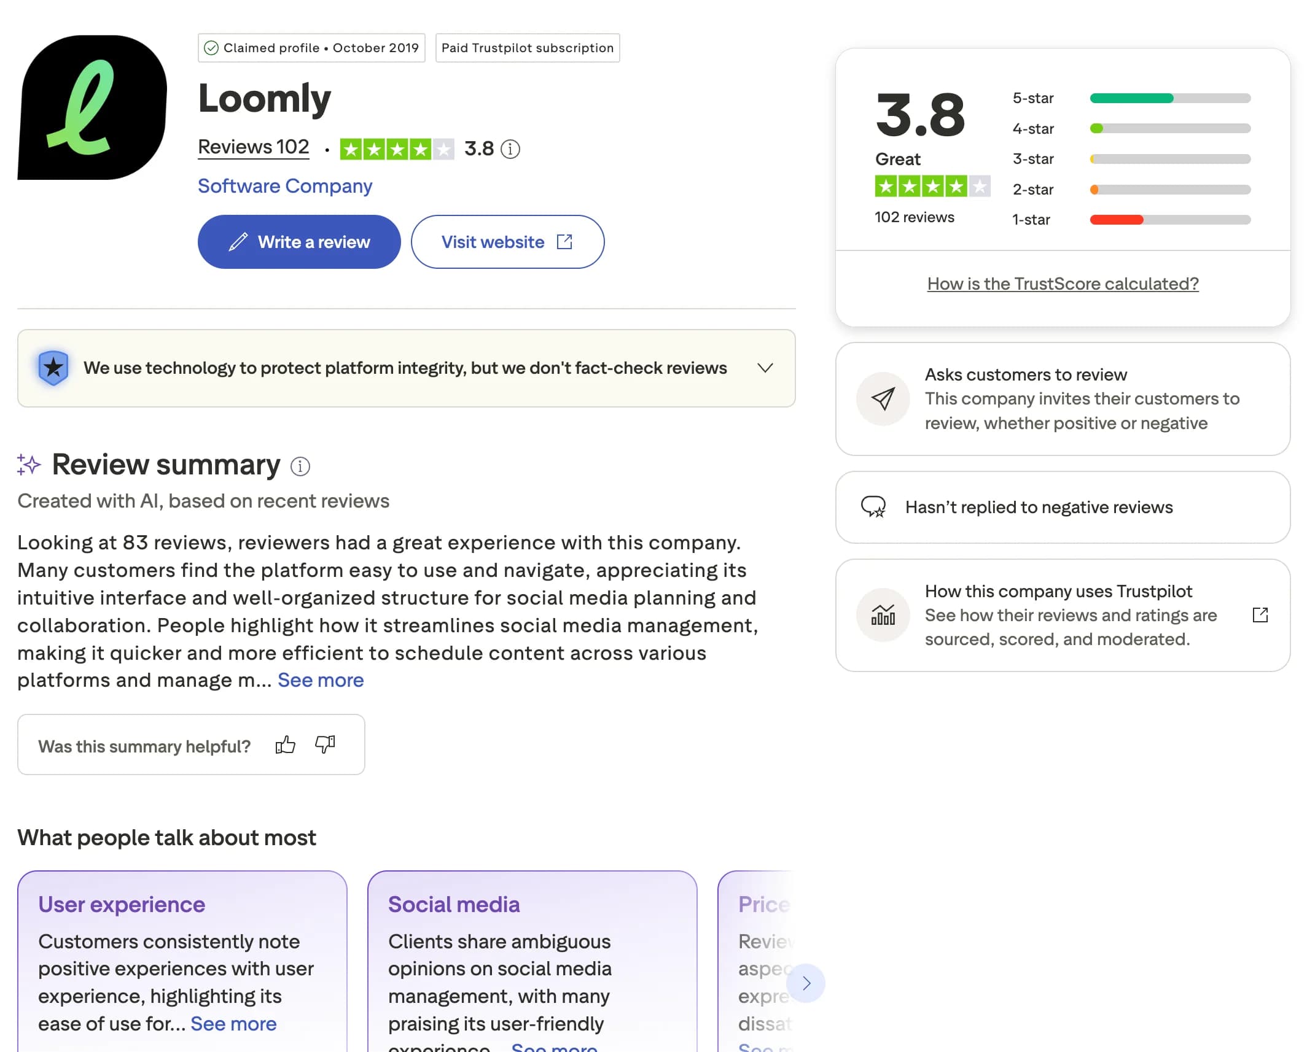
Task: Click the sparkle AI icon beside Review summary
Action: coord(28,465)
